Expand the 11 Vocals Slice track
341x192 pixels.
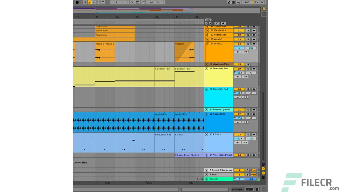click(208, 30)
